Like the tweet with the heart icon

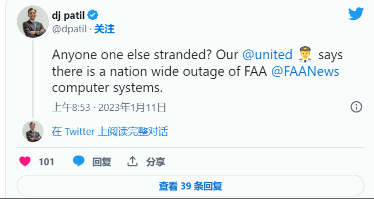coord(25,161)
